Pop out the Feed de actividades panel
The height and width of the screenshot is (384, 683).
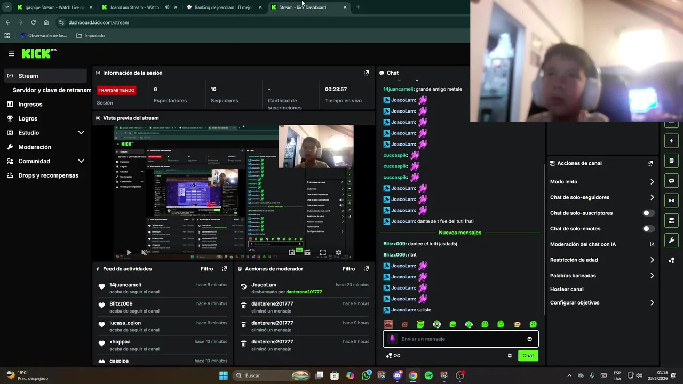[x=224, y=269]
